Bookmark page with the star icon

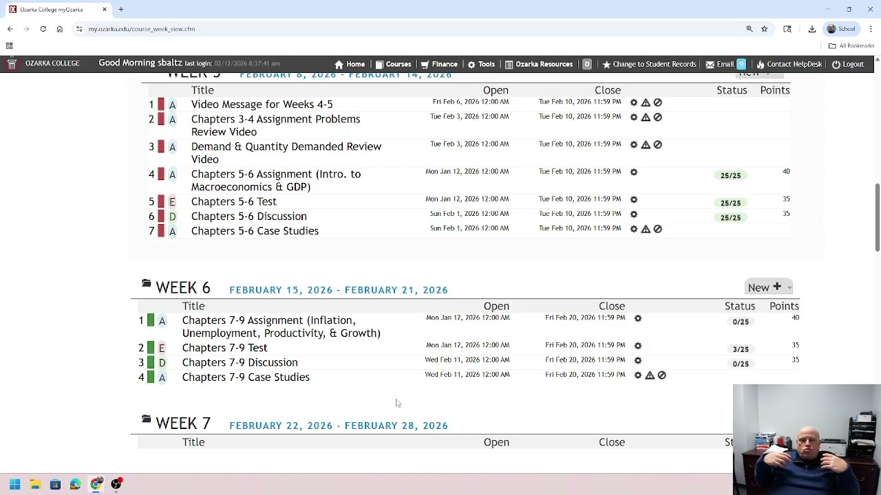click(764, 29)
